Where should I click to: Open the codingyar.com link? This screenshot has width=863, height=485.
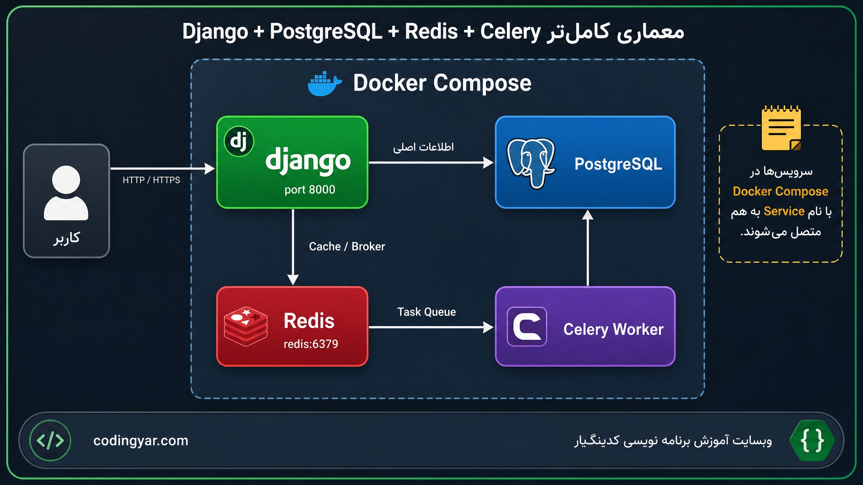coord(141,441)
